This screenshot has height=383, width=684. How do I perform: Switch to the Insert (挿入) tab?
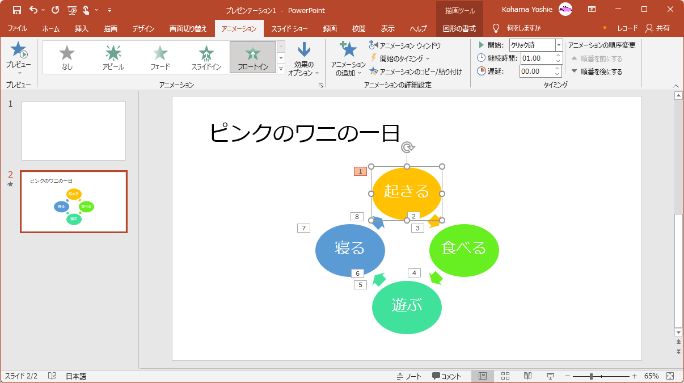[x=81, y=28]
